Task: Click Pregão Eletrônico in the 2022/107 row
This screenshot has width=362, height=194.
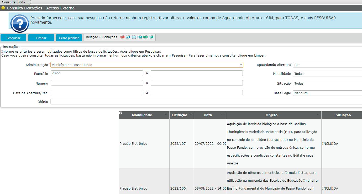Action: 133,144
